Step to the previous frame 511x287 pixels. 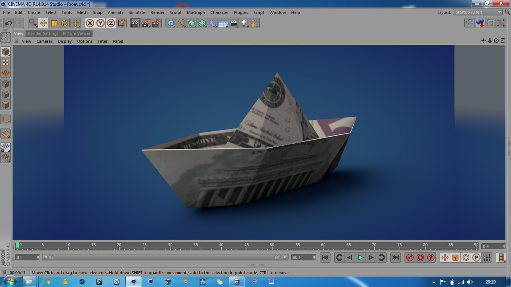coord(350,257)
